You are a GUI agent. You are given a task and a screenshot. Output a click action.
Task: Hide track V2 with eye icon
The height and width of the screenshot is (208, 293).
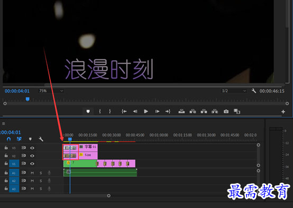pos(32,156)
